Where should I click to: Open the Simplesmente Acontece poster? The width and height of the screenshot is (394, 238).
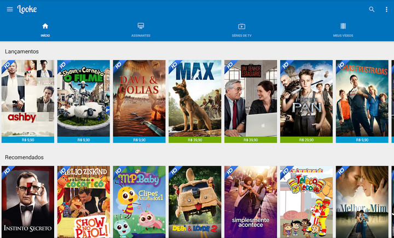(251, 201)
